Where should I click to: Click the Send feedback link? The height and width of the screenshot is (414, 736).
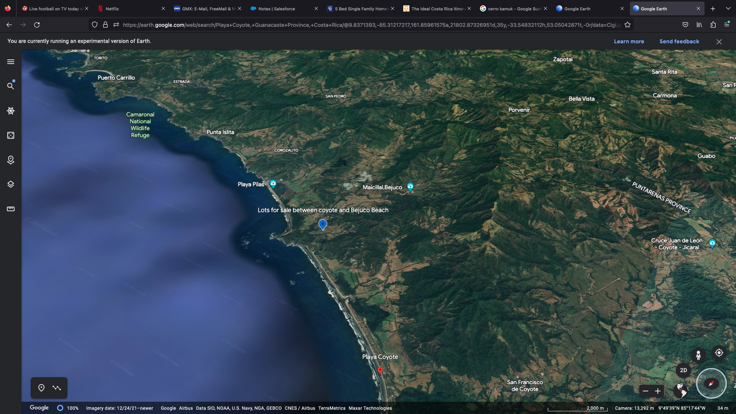coord(679,41)
